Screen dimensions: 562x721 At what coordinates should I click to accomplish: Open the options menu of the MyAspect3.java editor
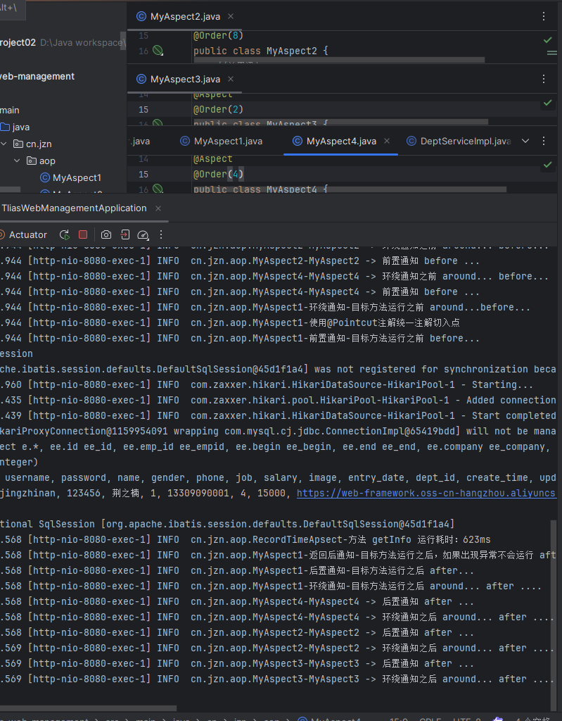[544, 79]
